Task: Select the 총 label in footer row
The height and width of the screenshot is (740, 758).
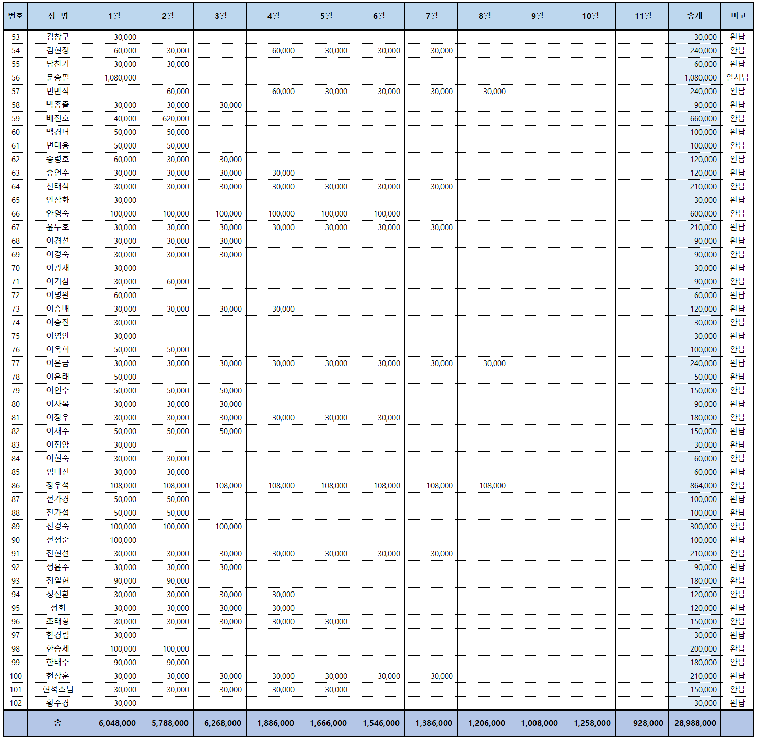Action: [x=58, y=723]
